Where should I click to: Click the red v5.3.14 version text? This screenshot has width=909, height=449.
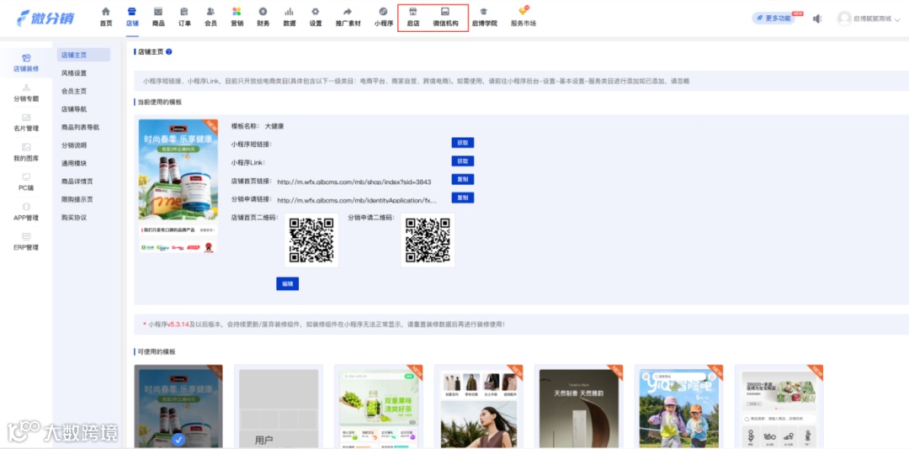(x=178, y=325)
